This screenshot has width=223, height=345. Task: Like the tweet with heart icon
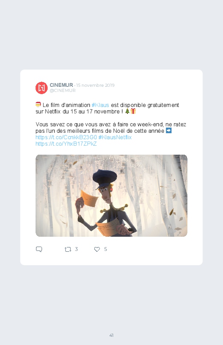coord(97,249)
